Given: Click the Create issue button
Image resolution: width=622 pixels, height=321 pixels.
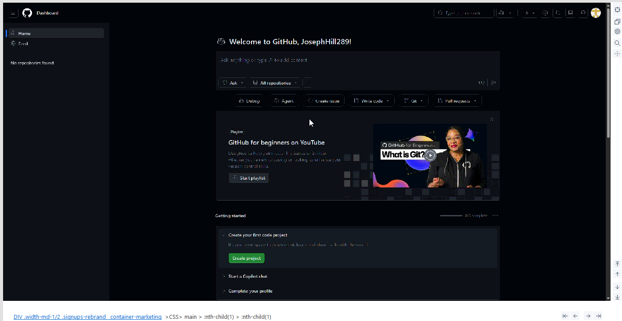Looking at the screenshot, I should coord(324,101).
